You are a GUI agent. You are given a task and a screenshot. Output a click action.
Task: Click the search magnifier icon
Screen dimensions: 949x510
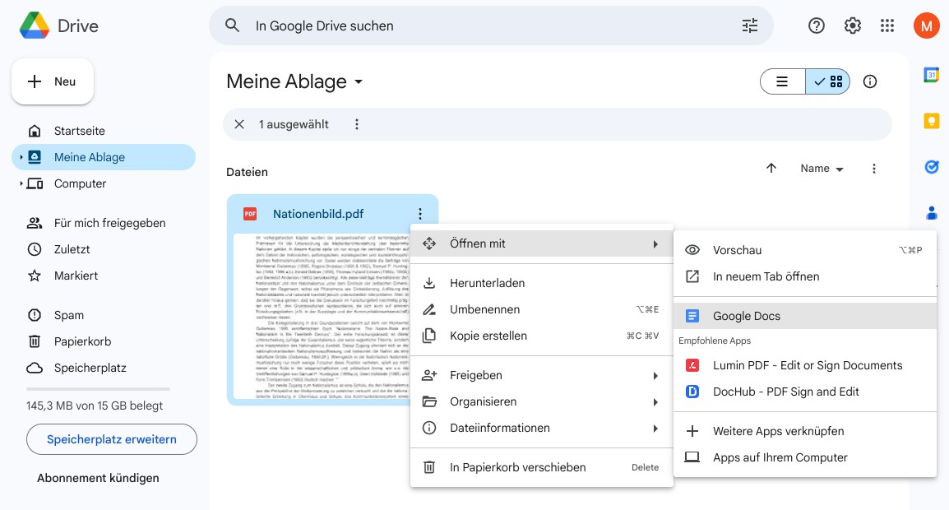point(233,25)
